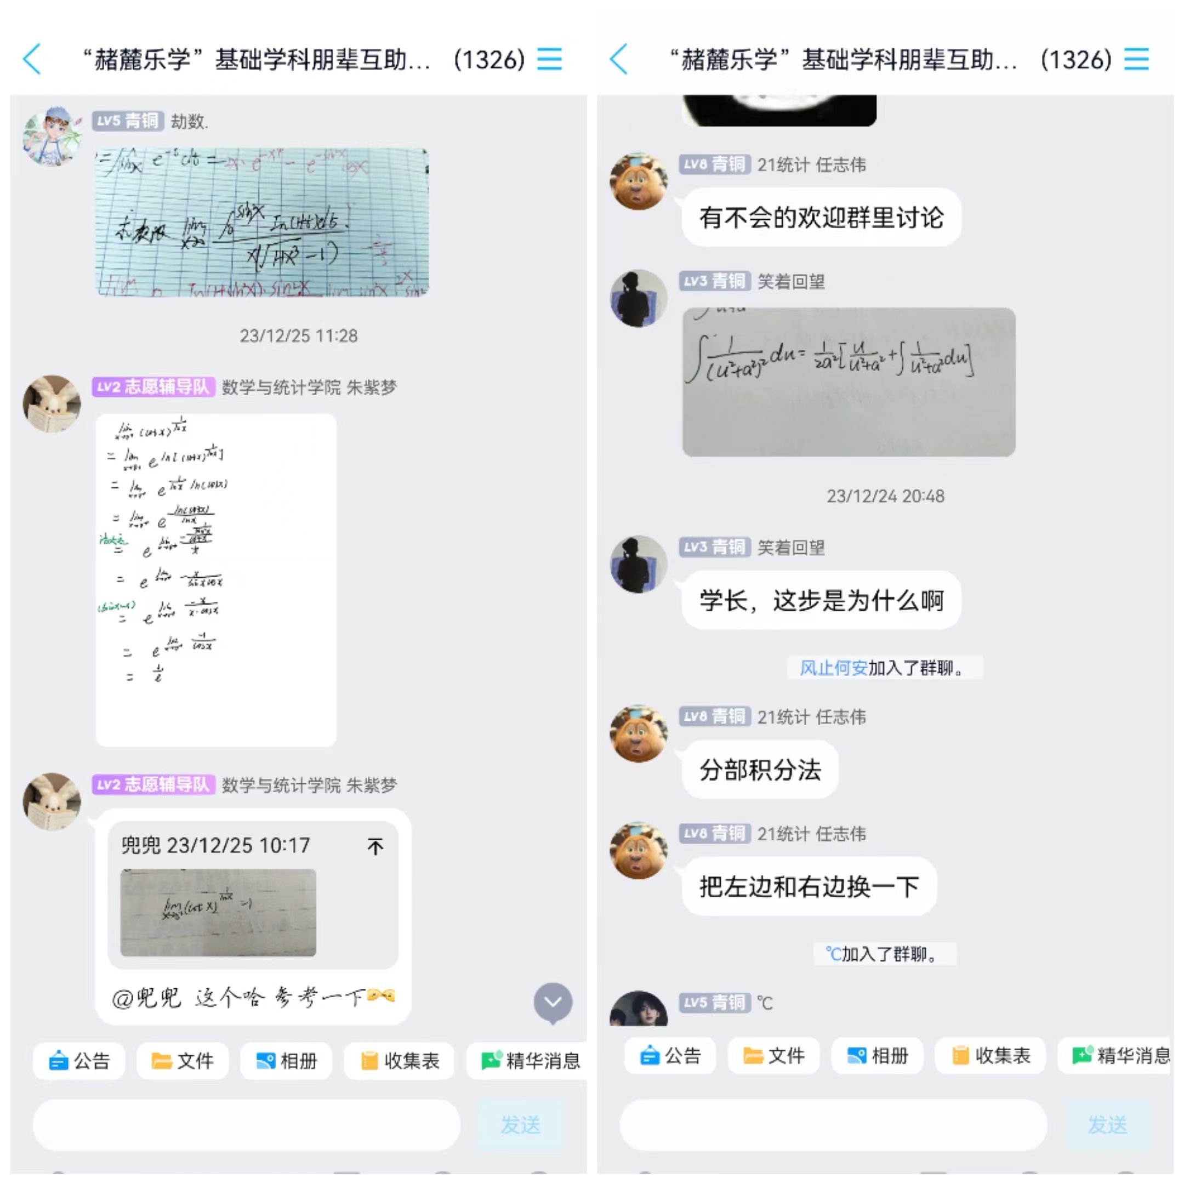Open the 风止何安 user link
Image resolution: width=1184 pixels, height=1184 pixels.
[833, 668]
